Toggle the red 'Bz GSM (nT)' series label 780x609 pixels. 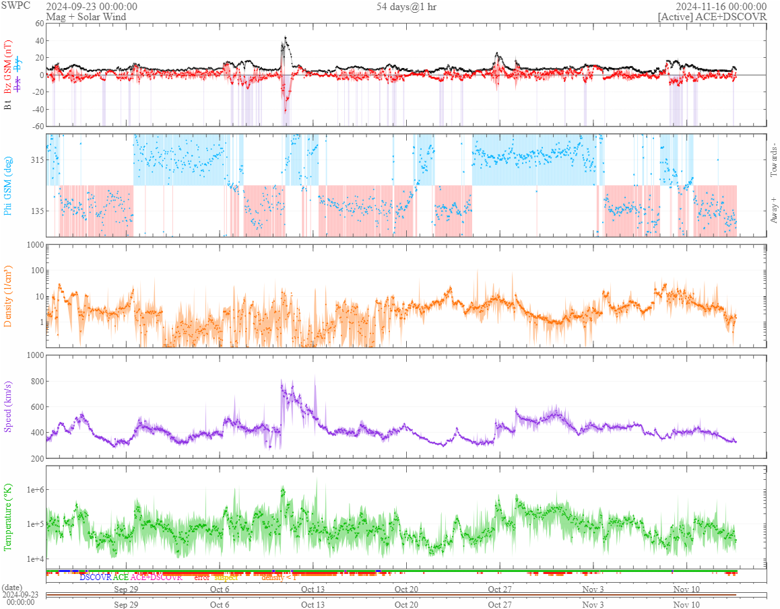(x=7, y=67)
